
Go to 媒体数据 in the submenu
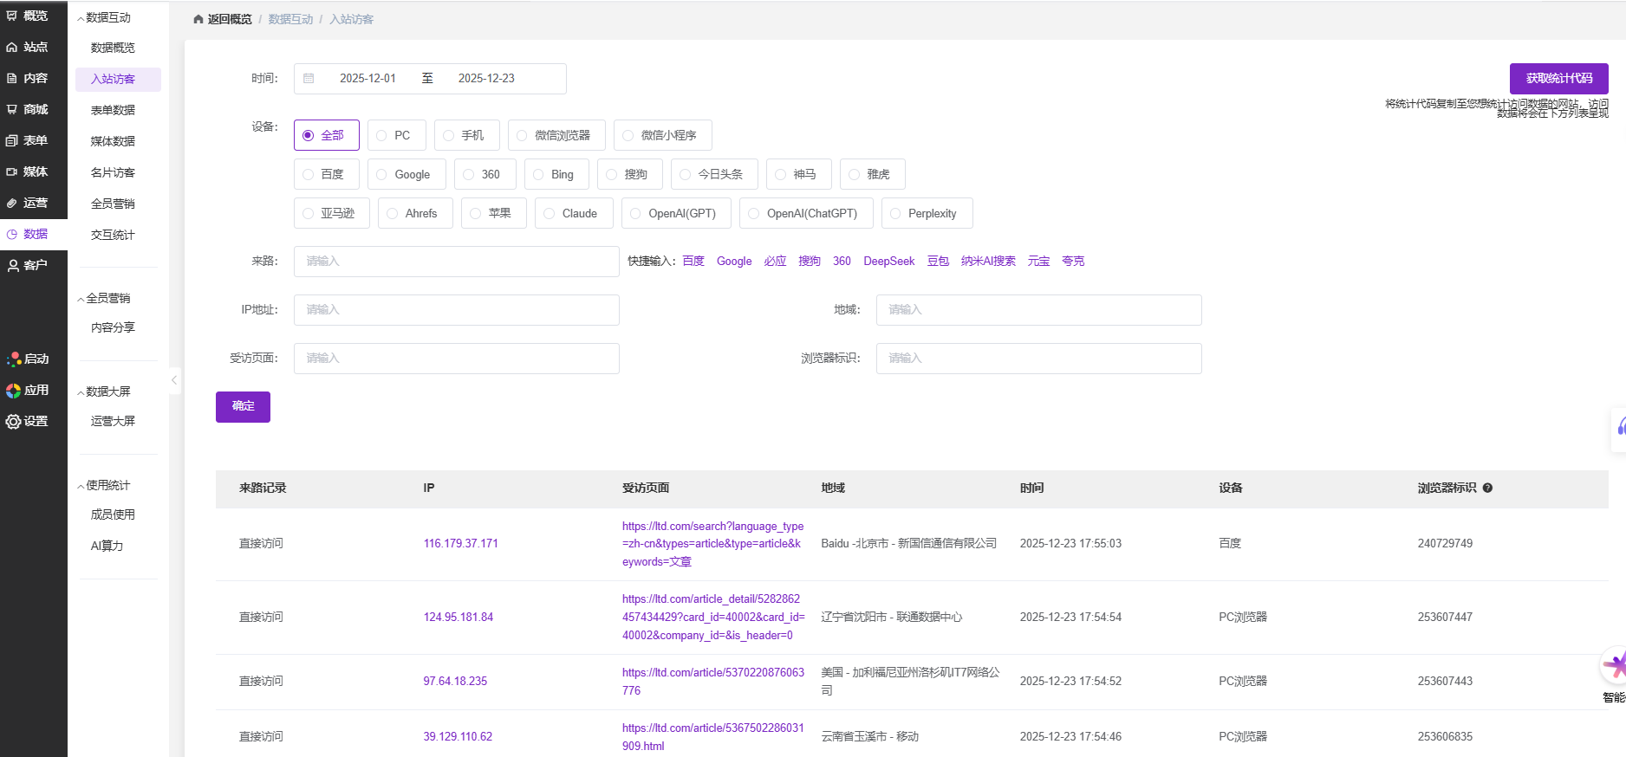pos(113,141)
